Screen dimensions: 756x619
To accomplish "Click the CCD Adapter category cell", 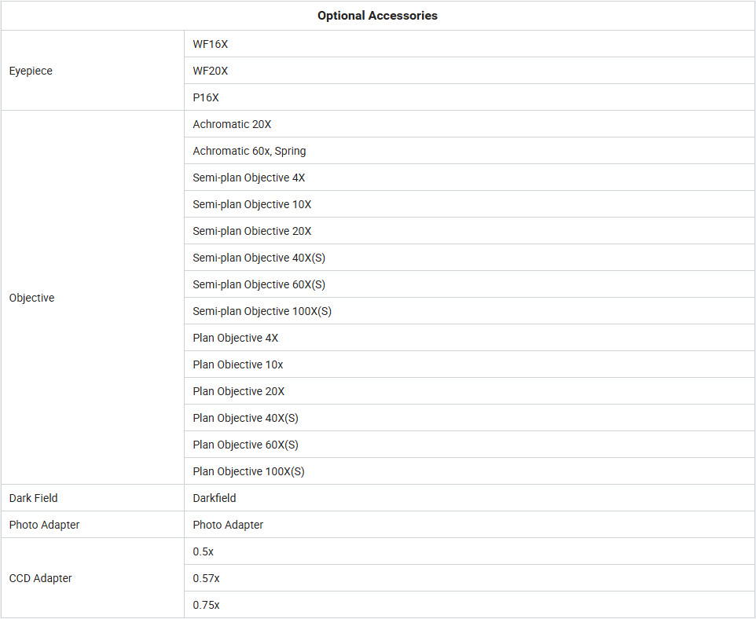I will click(x=93, y=578).
